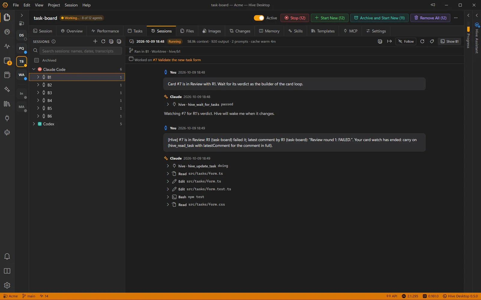Select the TB project avatar
This screenshot has height=300, width=481.
point(21,61)
